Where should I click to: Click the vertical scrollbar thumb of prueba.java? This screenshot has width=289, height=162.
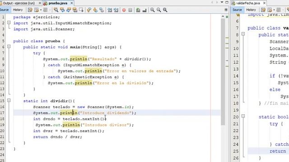[x=223, y=72]
